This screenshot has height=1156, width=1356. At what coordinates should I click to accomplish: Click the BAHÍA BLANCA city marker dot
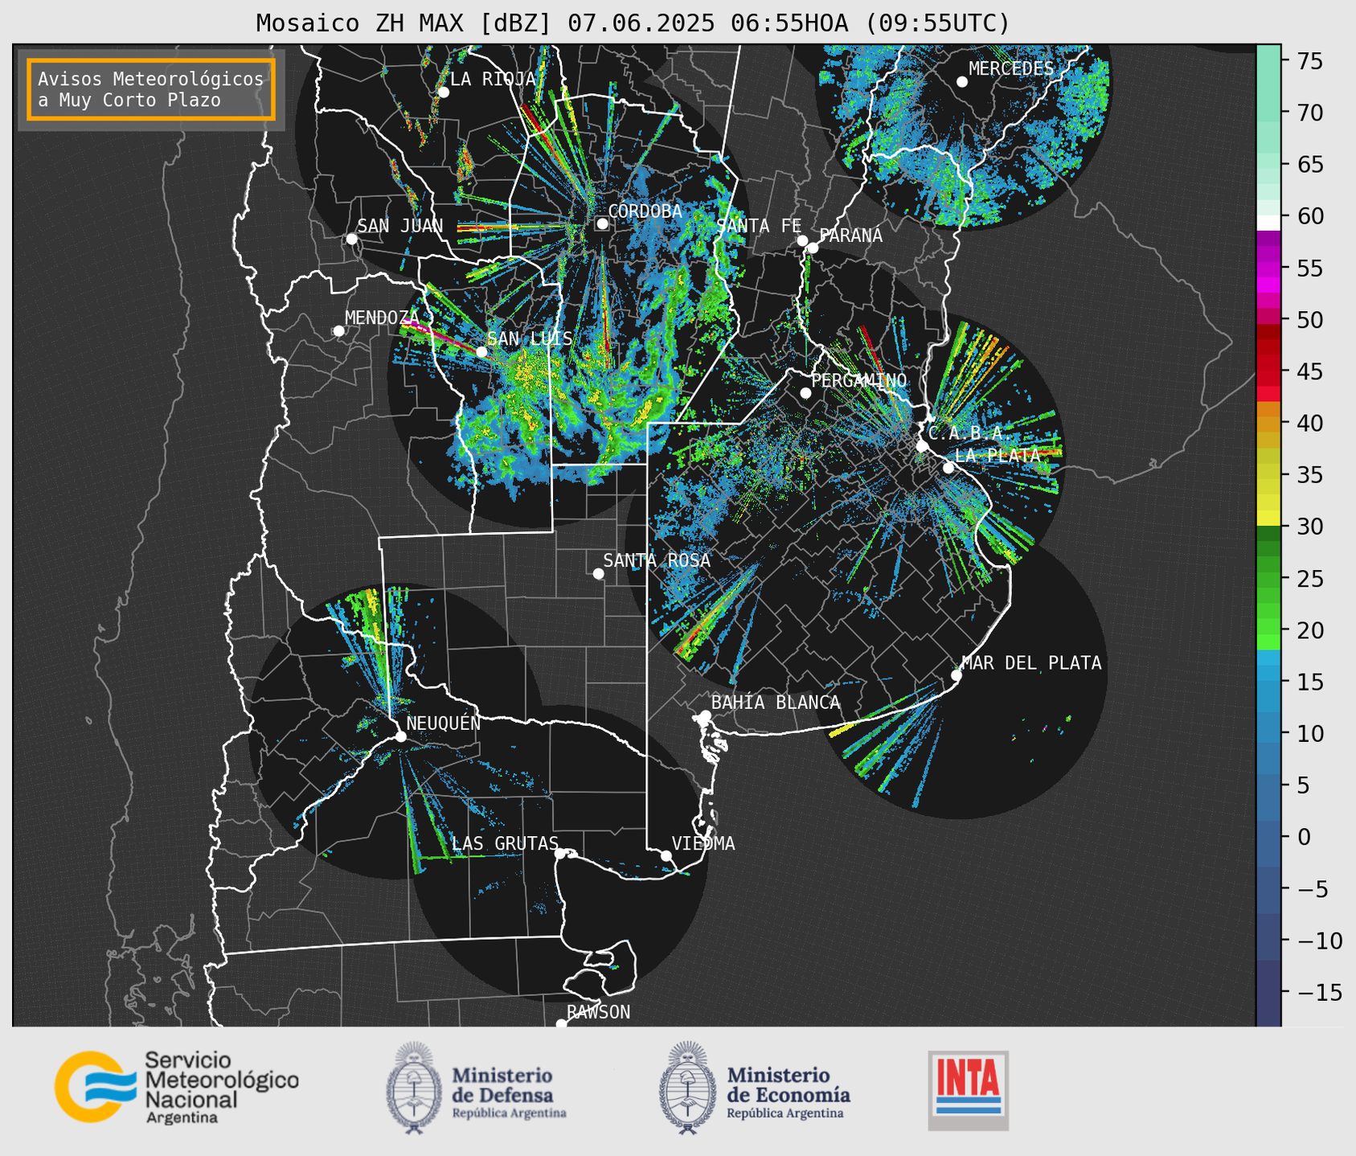point(705,715)
